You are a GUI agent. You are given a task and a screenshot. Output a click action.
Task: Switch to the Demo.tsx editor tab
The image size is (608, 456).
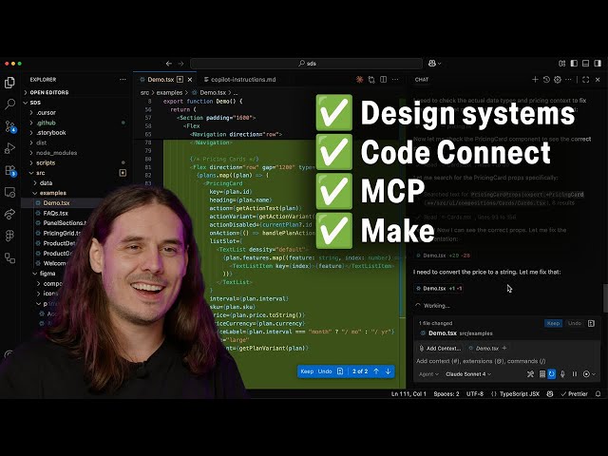tap(161, 80)
